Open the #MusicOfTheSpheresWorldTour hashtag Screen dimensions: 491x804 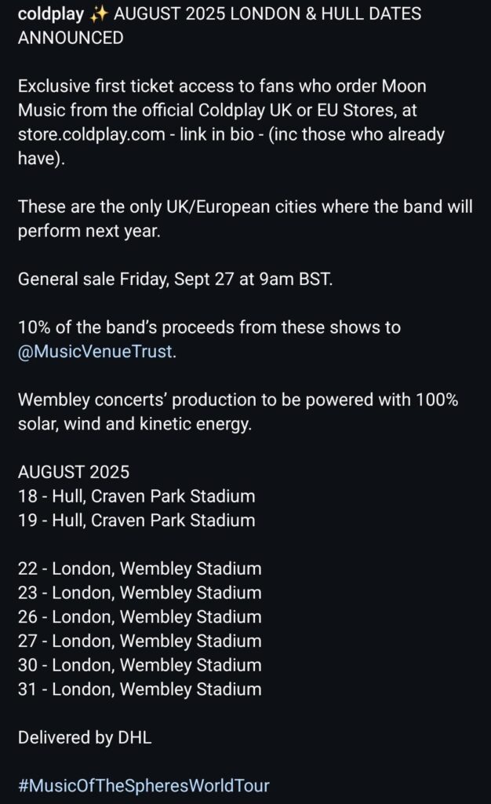coord(144,786)
